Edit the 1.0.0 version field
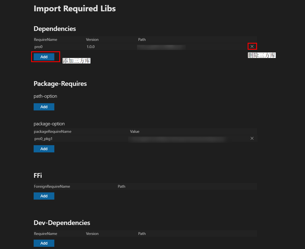 click(91, 47)
